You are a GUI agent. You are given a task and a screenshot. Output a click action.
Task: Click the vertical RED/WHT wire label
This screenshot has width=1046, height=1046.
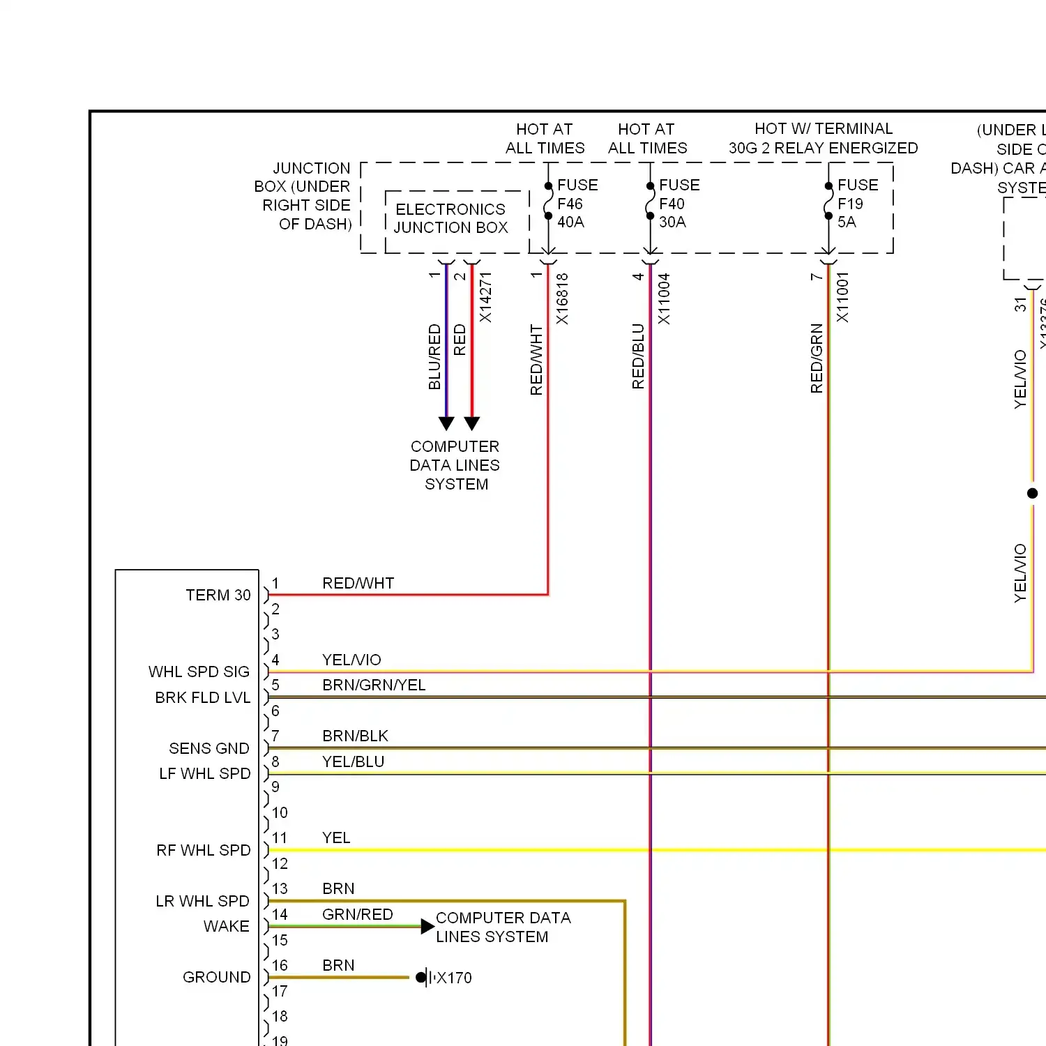(x=536, y=360)
